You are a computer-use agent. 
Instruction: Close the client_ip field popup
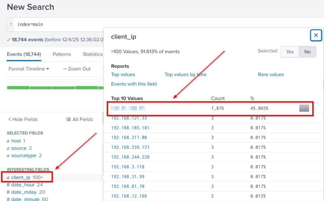(316, 35)
